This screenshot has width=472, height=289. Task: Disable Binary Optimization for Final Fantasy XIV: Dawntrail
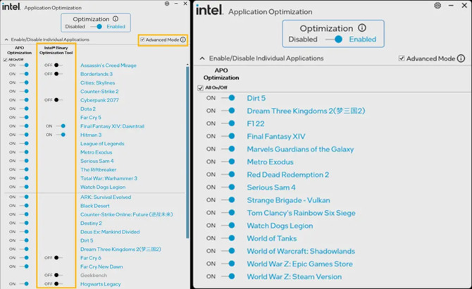61,126
